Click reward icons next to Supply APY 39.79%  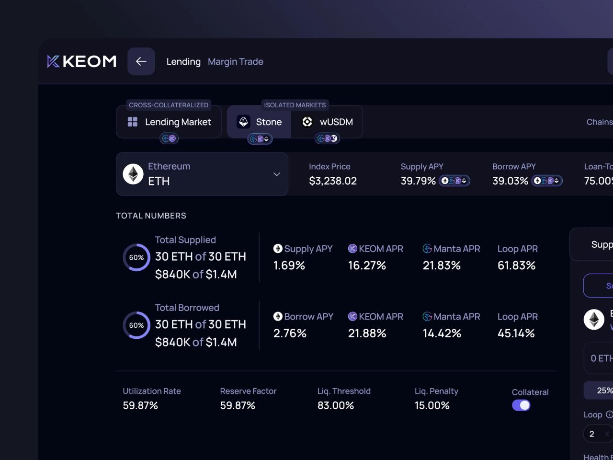[454, 181]
